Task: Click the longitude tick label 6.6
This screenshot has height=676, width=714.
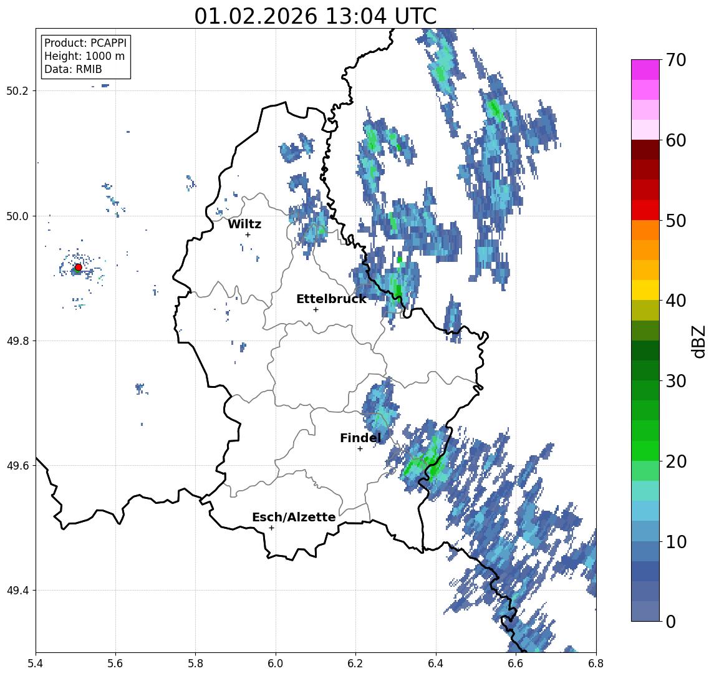Action: click(516, 664)
